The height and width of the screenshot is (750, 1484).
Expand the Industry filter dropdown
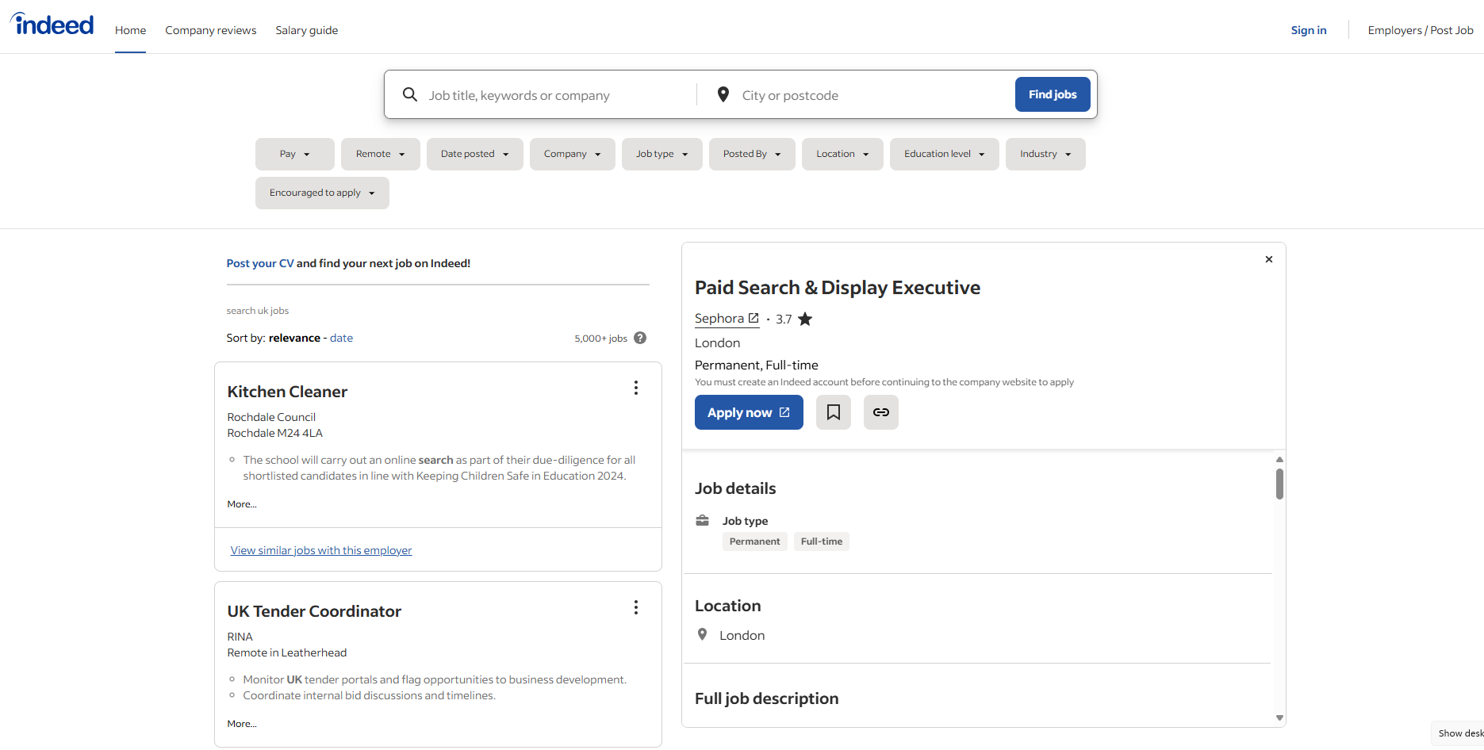[1045, 154]
